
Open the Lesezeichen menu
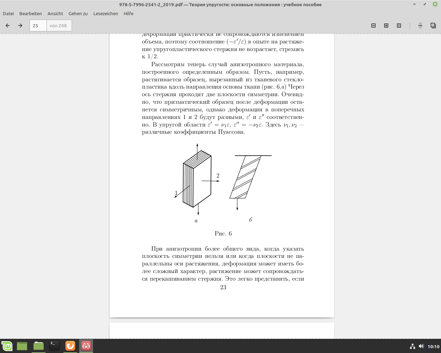(106, 13)
